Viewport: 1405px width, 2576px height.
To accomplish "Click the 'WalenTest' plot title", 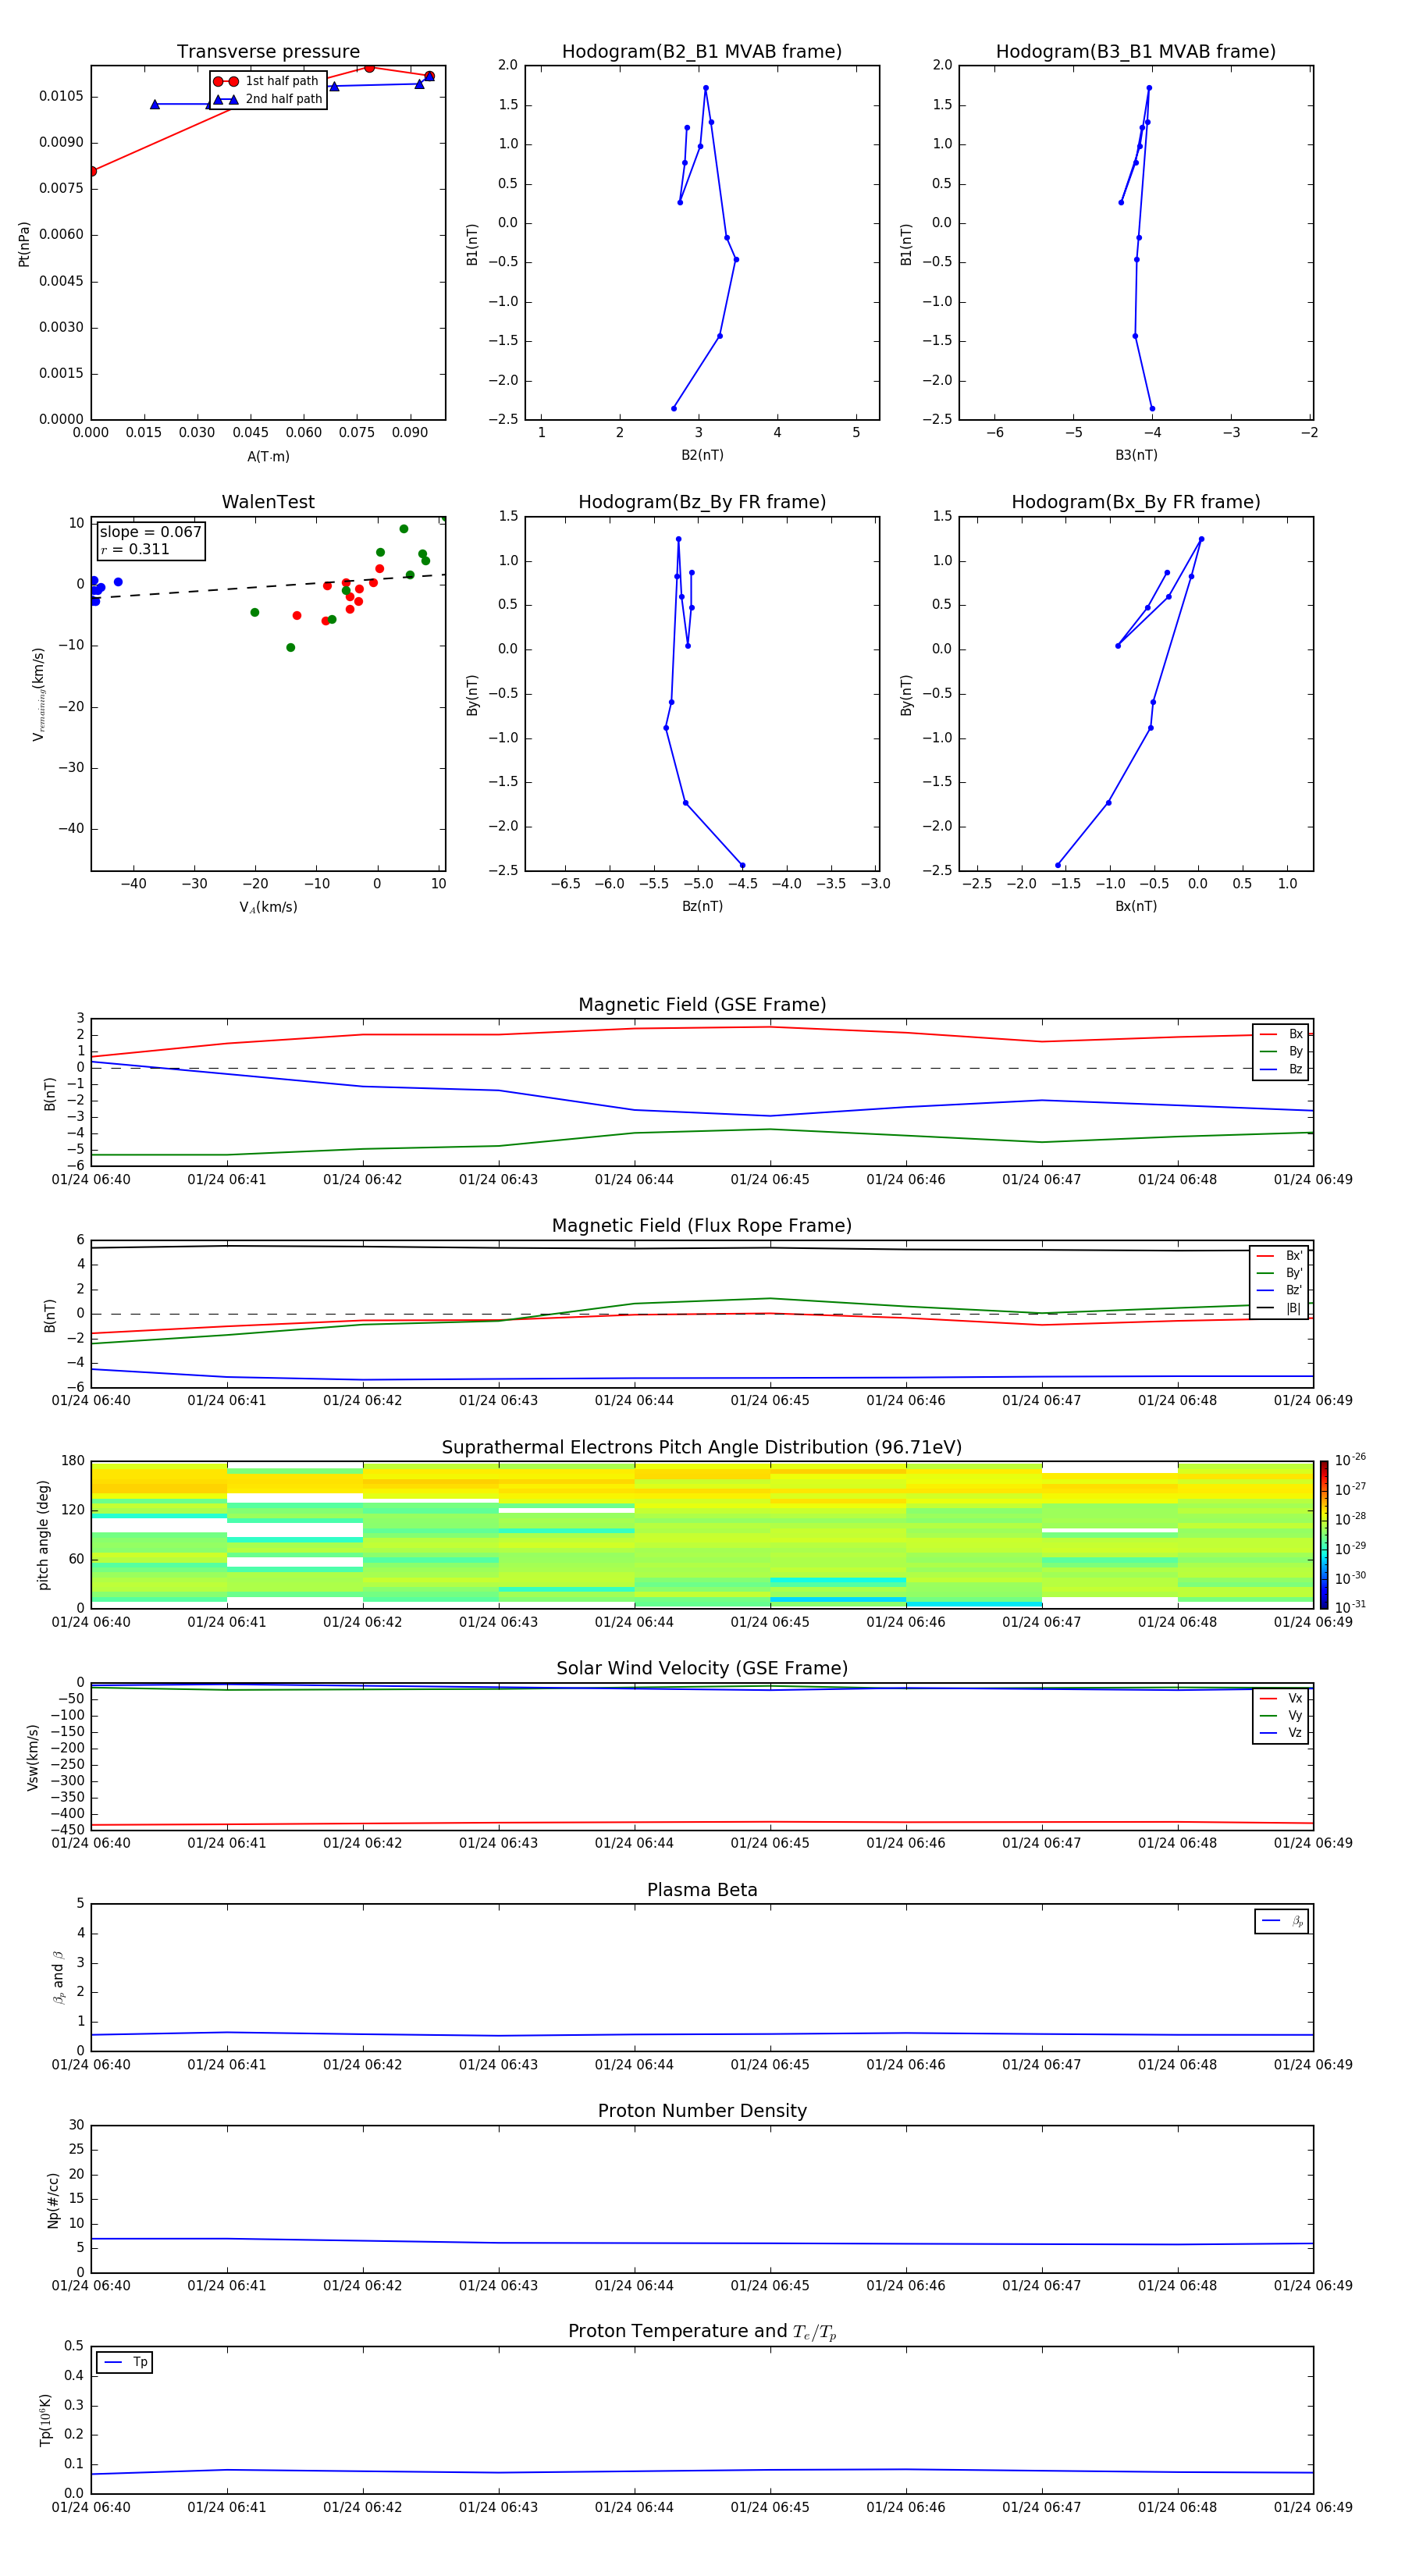I will point(268,502).
